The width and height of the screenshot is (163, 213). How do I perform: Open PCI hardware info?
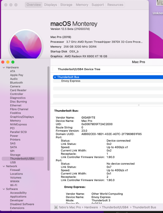(x=12, y=128)
